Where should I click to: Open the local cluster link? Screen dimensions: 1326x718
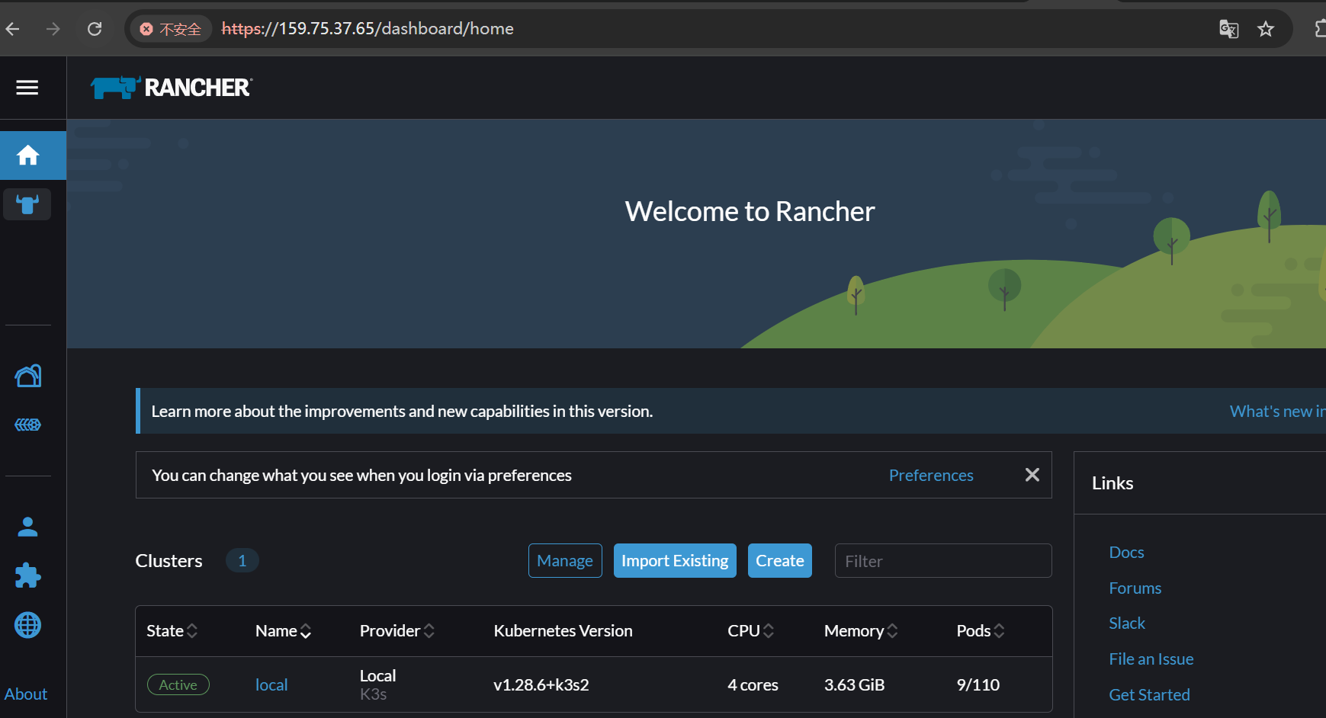pos(271,685)
